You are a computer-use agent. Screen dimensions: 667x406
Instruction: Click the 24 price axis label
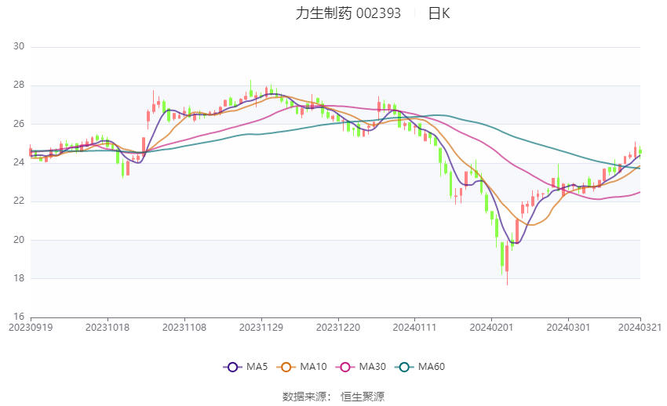tap(20, 163)
